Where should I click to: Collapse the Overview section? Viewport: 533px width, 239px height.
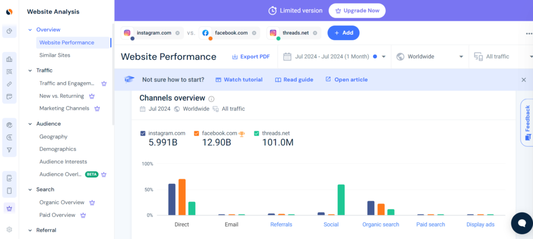tap(30, 30)
